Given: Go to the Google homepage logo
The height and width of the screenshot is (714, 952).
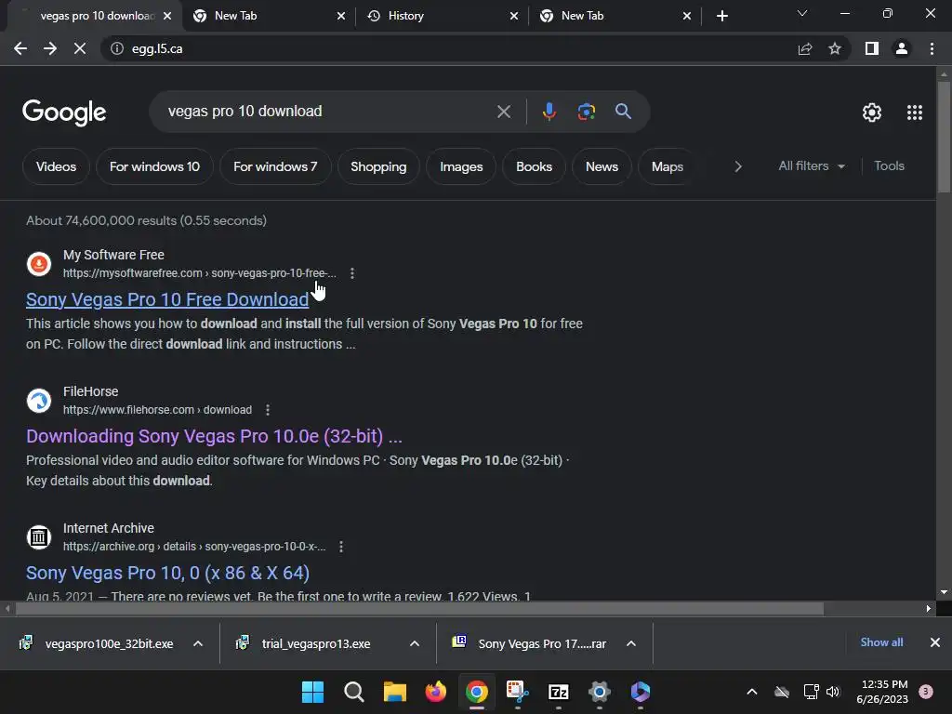Looking at the screenshot, I should click(x=64, y=112).
